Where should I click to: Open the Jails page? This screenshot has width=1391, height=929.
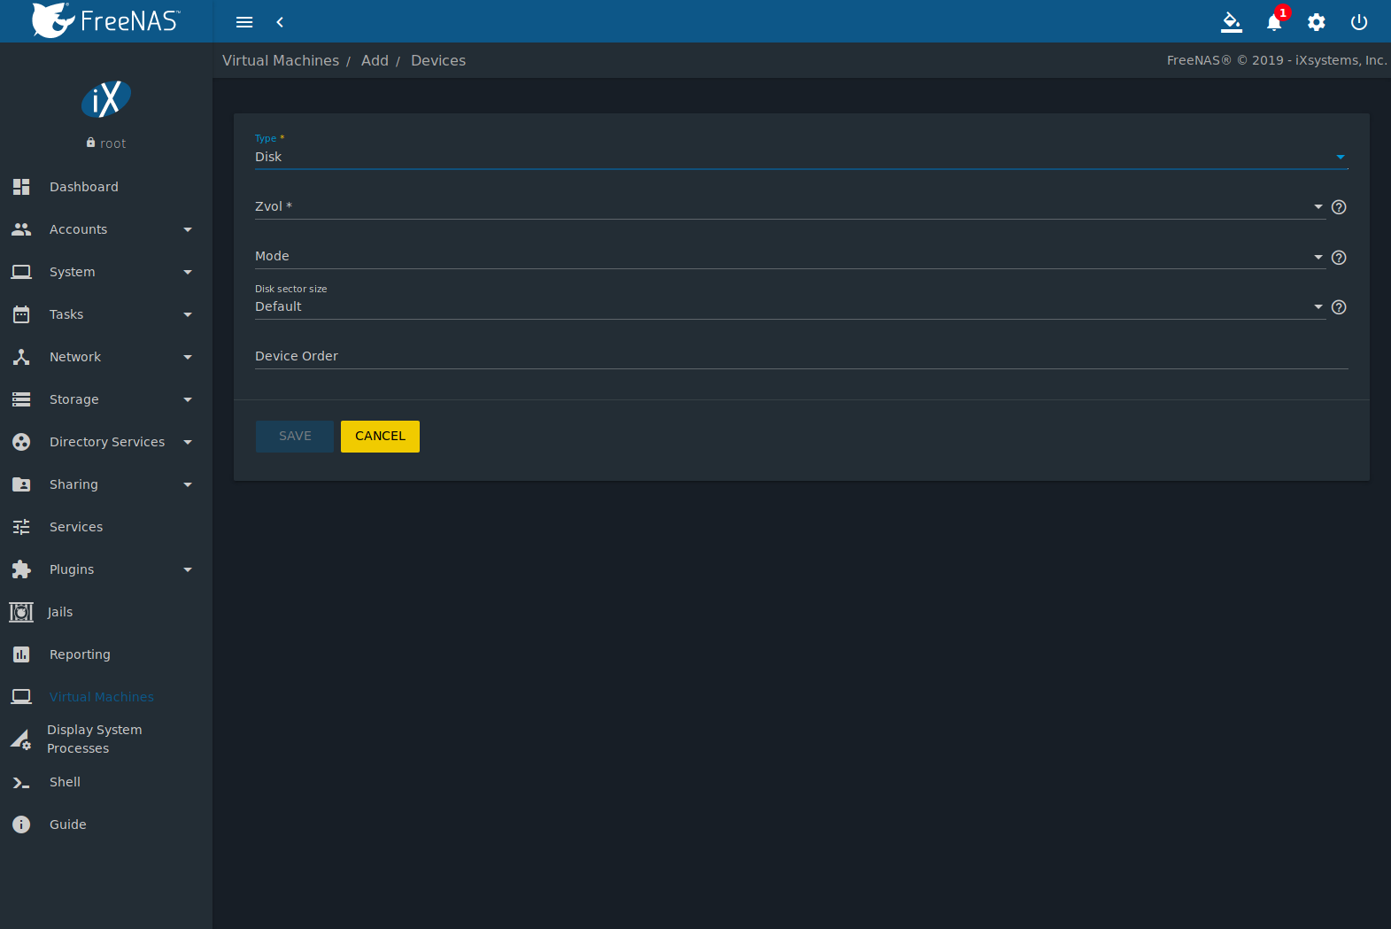click(x=60, y=612)
